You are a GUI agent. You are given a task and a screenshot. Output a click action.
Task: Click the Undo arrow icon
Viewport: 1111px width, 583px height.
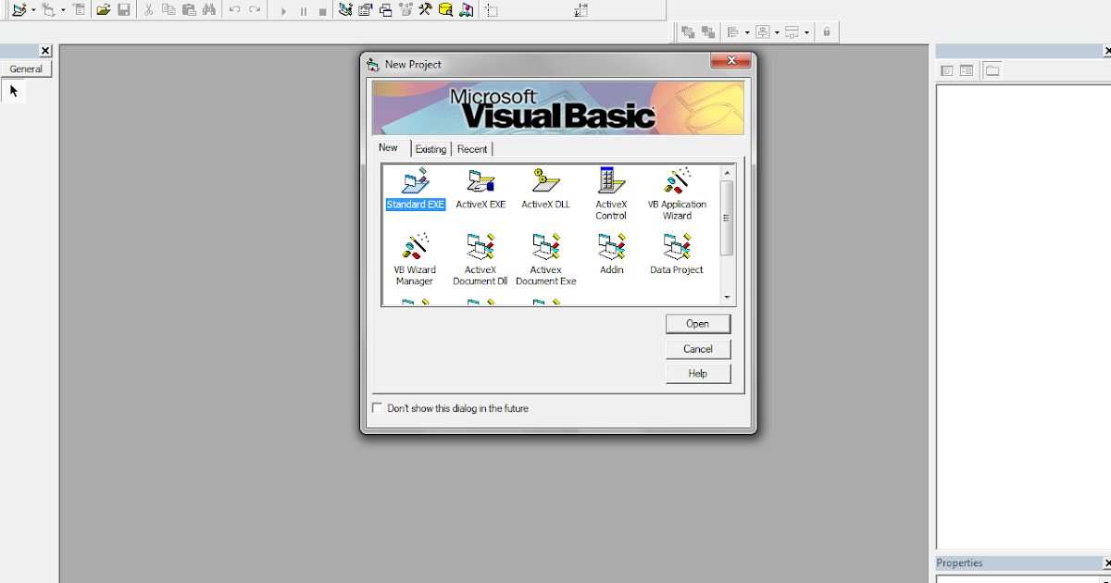point(234,10)
